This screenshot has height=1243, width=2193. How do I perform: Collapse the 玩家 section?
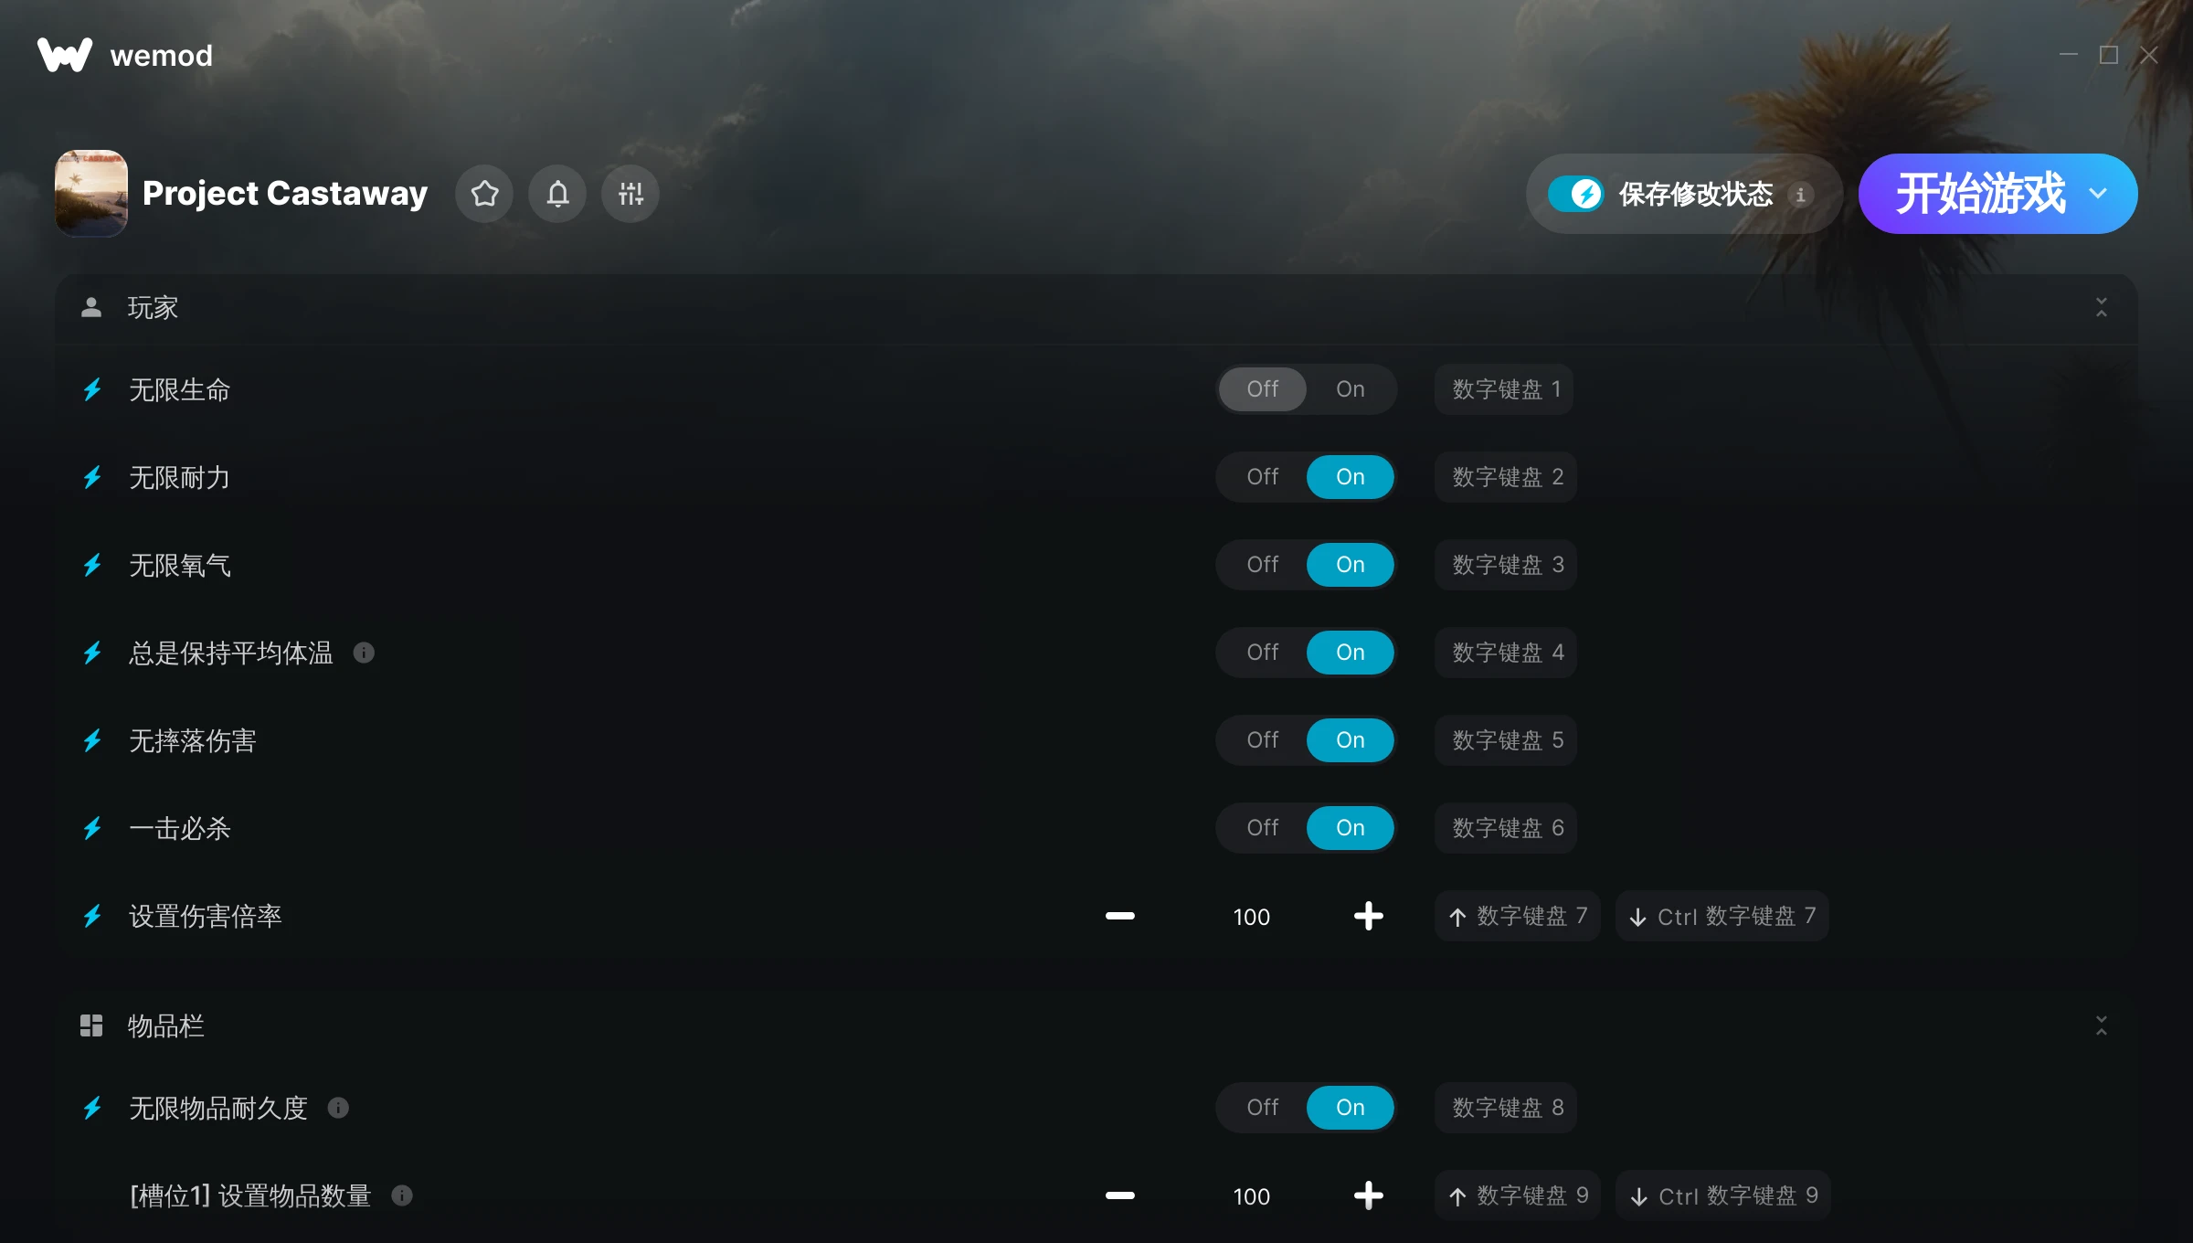[x=2102, y=307]
